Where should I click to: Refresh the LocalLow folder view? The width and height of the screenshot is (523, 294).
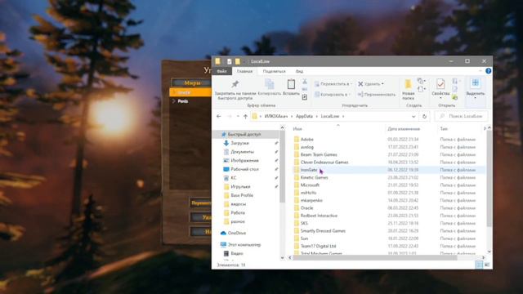(424, 116)
